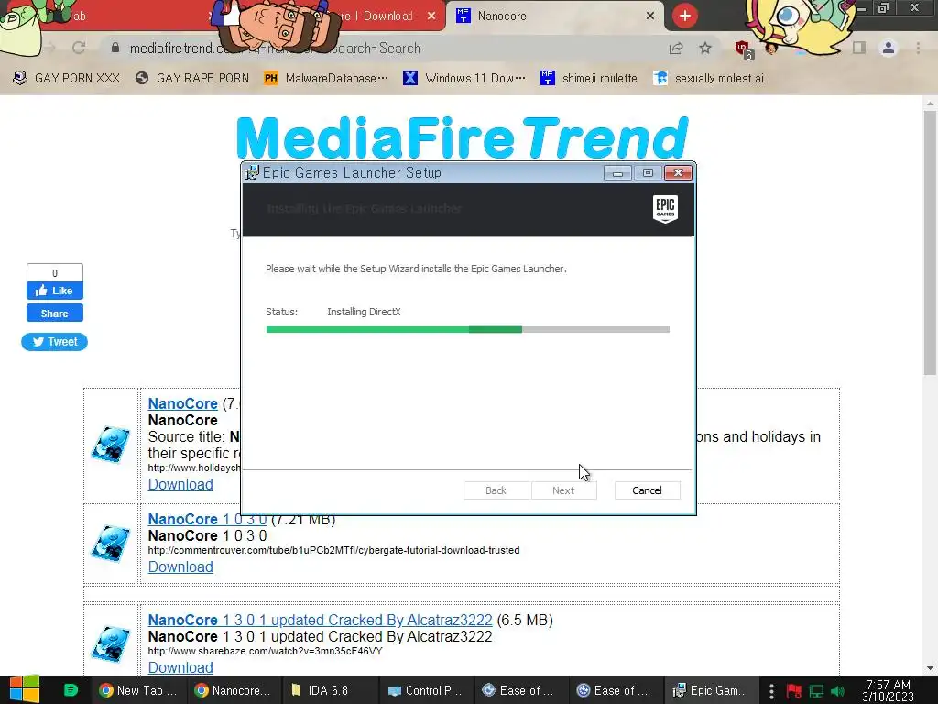This screenshot has height=704, width=938.
Task: Close the Download tab with its X
Action: 431,16
